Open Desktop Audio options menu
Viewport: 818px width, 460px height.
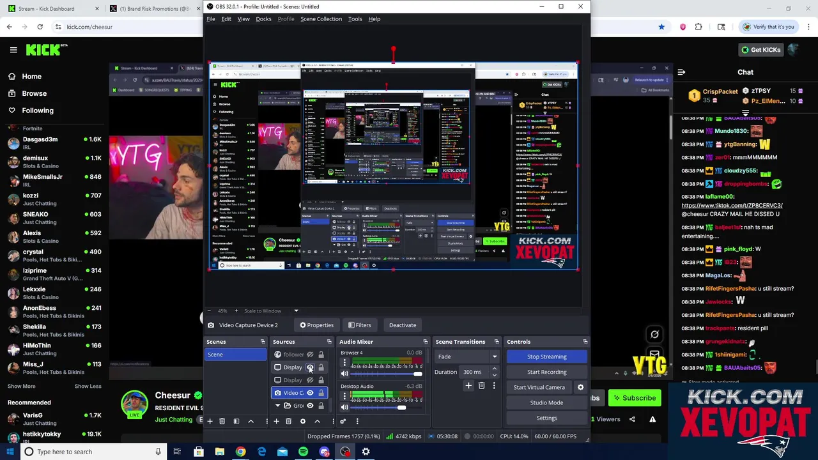coord(344,396)
